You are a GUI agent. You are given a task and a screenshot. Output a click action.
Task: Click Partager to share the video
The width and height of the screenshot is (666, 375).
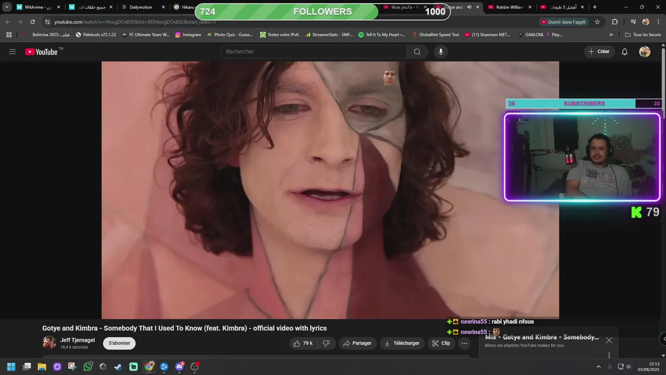(357, 343)
